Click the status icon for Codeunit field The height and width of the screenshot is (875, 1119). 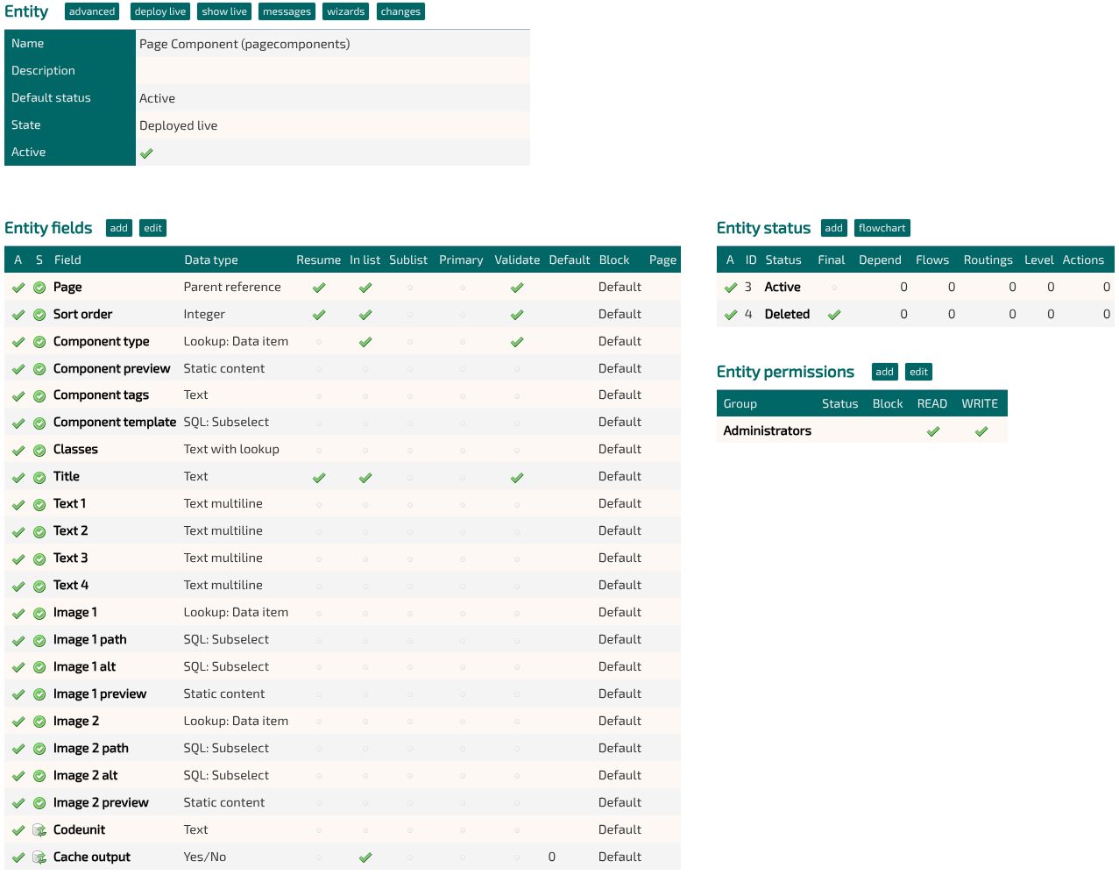(x=39, y=830)
